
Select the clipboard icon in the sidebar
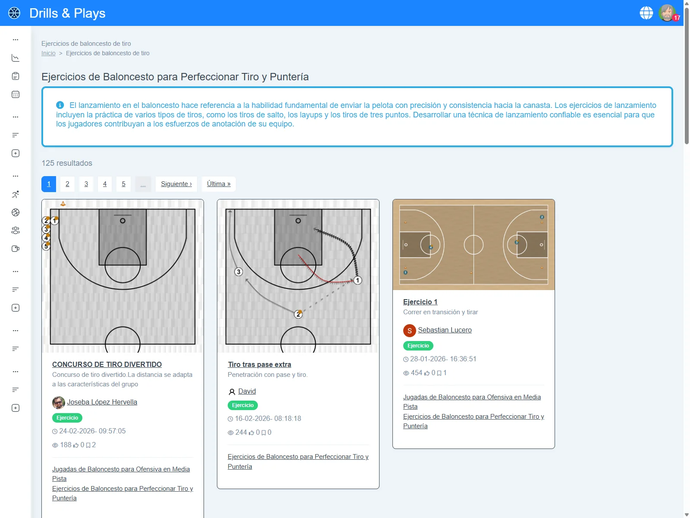pyautogui.click(x=16, y=76)
